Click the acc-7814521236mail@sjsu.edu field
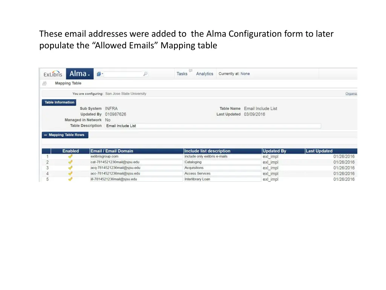 coord(136,173)
